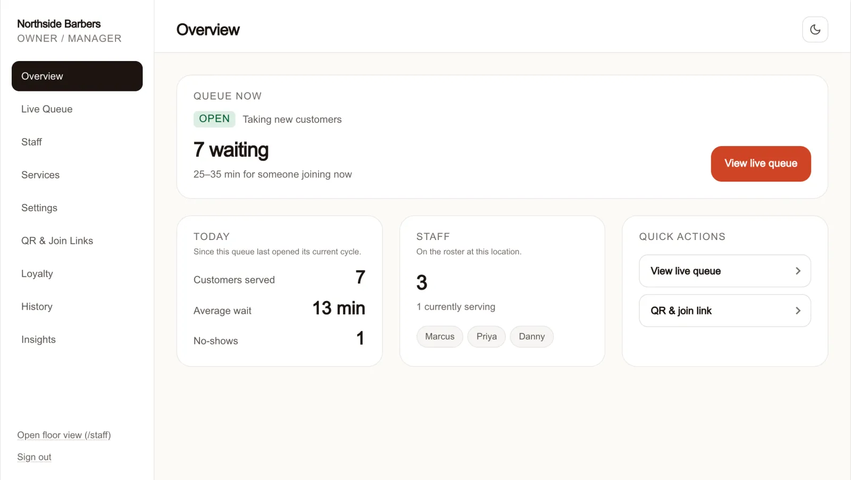The height and width of the screenshot is (480, 851).
Task: Click the staff count '3'
Action: [422, 282]
